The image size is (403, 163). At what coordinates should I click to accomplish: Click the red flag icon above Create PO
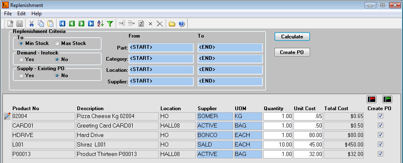point(372,99)
